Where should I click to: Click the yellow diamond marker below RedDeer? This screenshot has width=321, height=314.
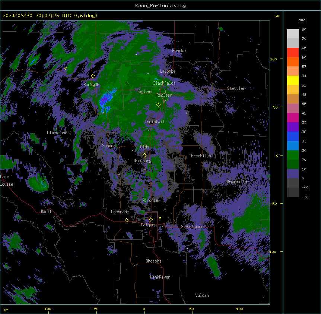point(159,105)
